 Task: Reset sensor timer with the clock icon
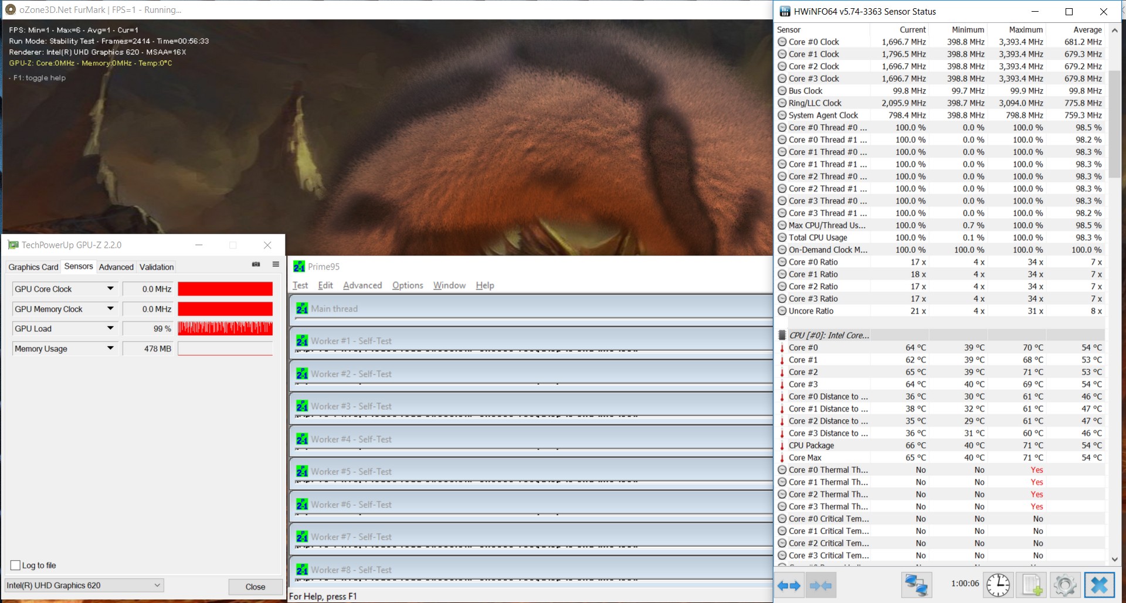click(998, 585)
